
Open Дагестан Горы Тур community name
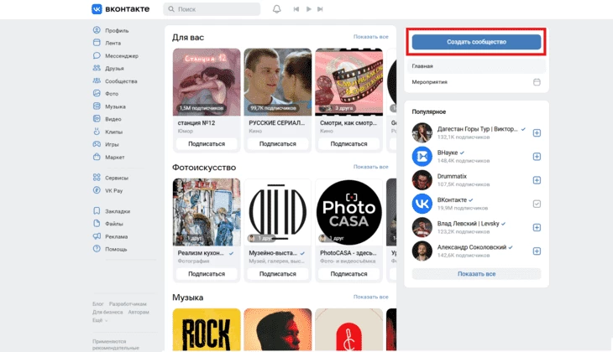[477, 129]
